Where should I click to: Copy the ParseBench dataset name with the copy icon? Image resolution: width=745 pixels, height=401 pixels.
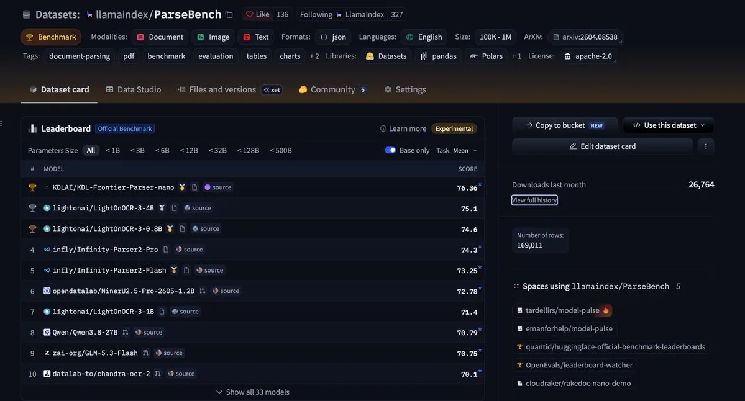(229, 14)
